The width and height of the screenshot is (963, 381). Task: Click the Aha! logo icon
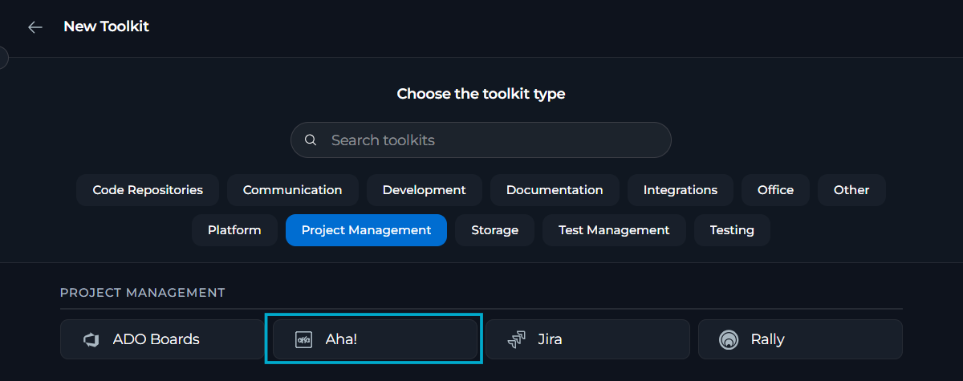pos(304,339)
